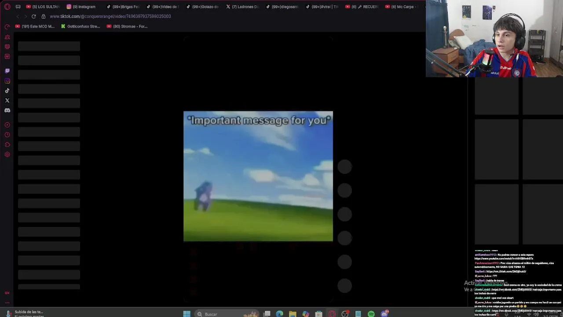Open the Discord sidebar icon
563x317 pixels.
[7, 111]
